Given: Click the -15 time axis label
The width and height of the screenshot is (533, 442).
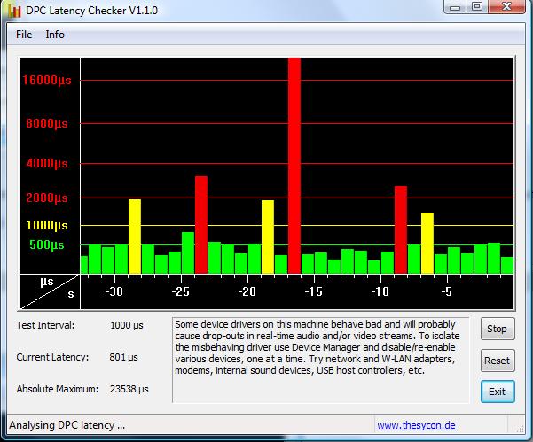Looking at the screenshot, I should (x=313, y=291).
